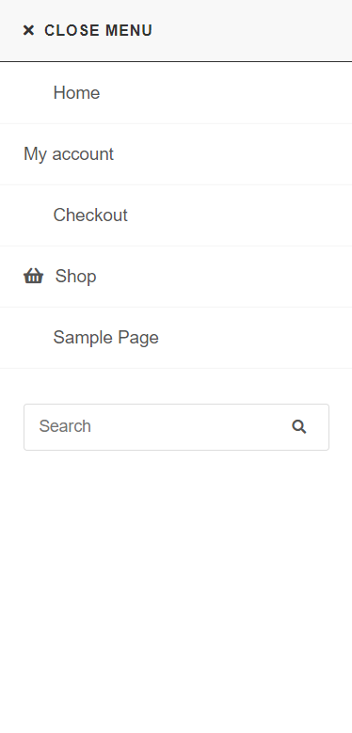This screenshot has width=352, height=733.
Task: Click the X icon beside Close Menu
Action: tap(28, 30)
